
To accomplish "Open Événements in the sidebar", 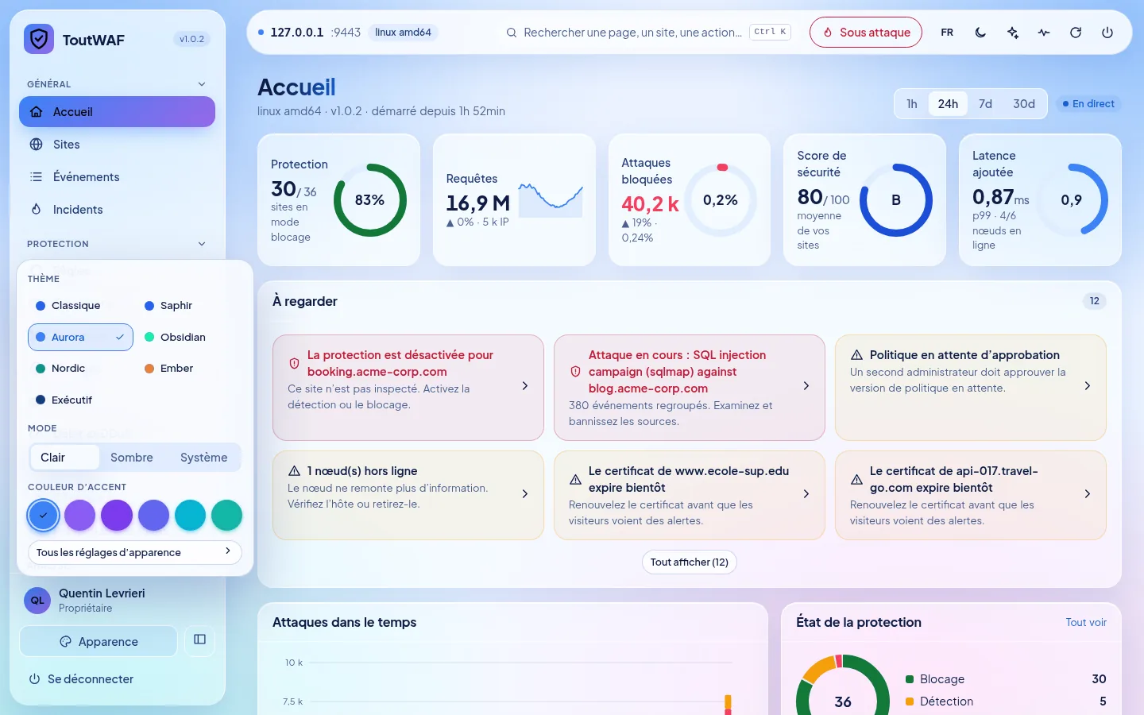I will (117, 177).
